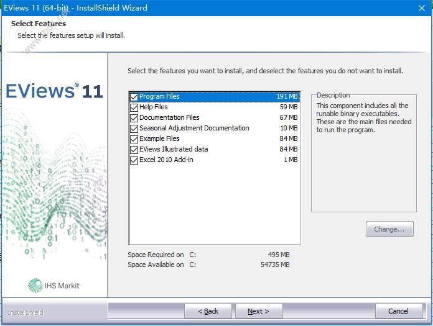Toggle Seasonal Adjustment Documentation checkbox
Screen dimensions: 433x326
[x=134, y=129]
